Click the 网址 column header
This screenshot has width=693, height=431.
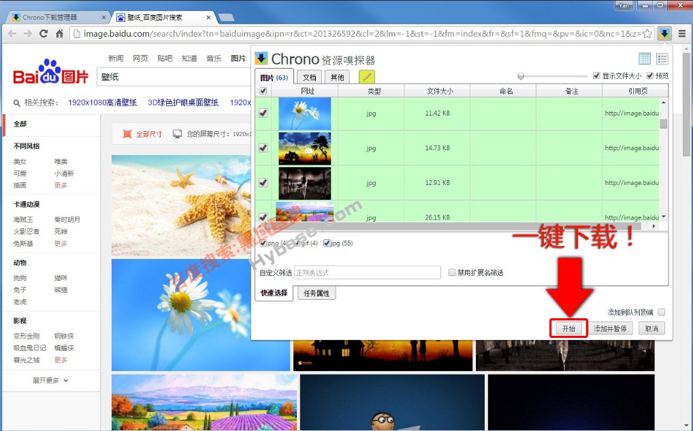coord(305,91)
